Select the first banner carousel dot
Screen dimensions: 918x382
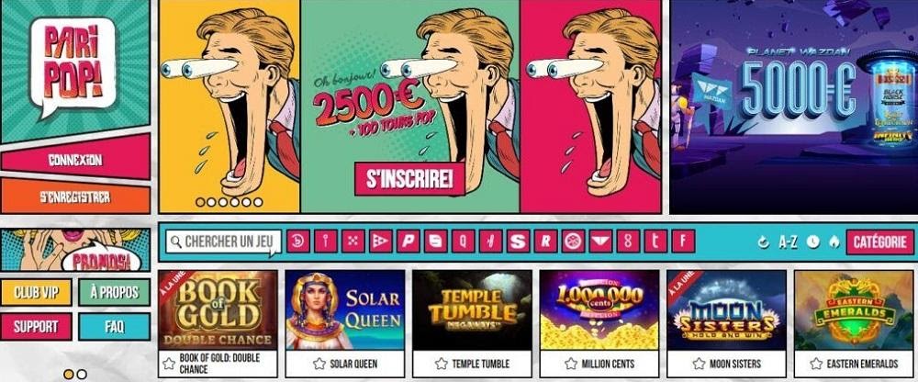(200, 202)
